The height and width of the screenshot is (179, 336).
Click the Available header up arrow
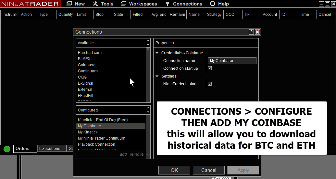[x=148, y=41]
